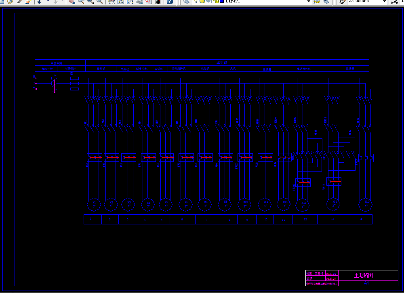Activate Zoom Realtime magnifier
This screenshot has height=293, width=404.
[81, 2]
